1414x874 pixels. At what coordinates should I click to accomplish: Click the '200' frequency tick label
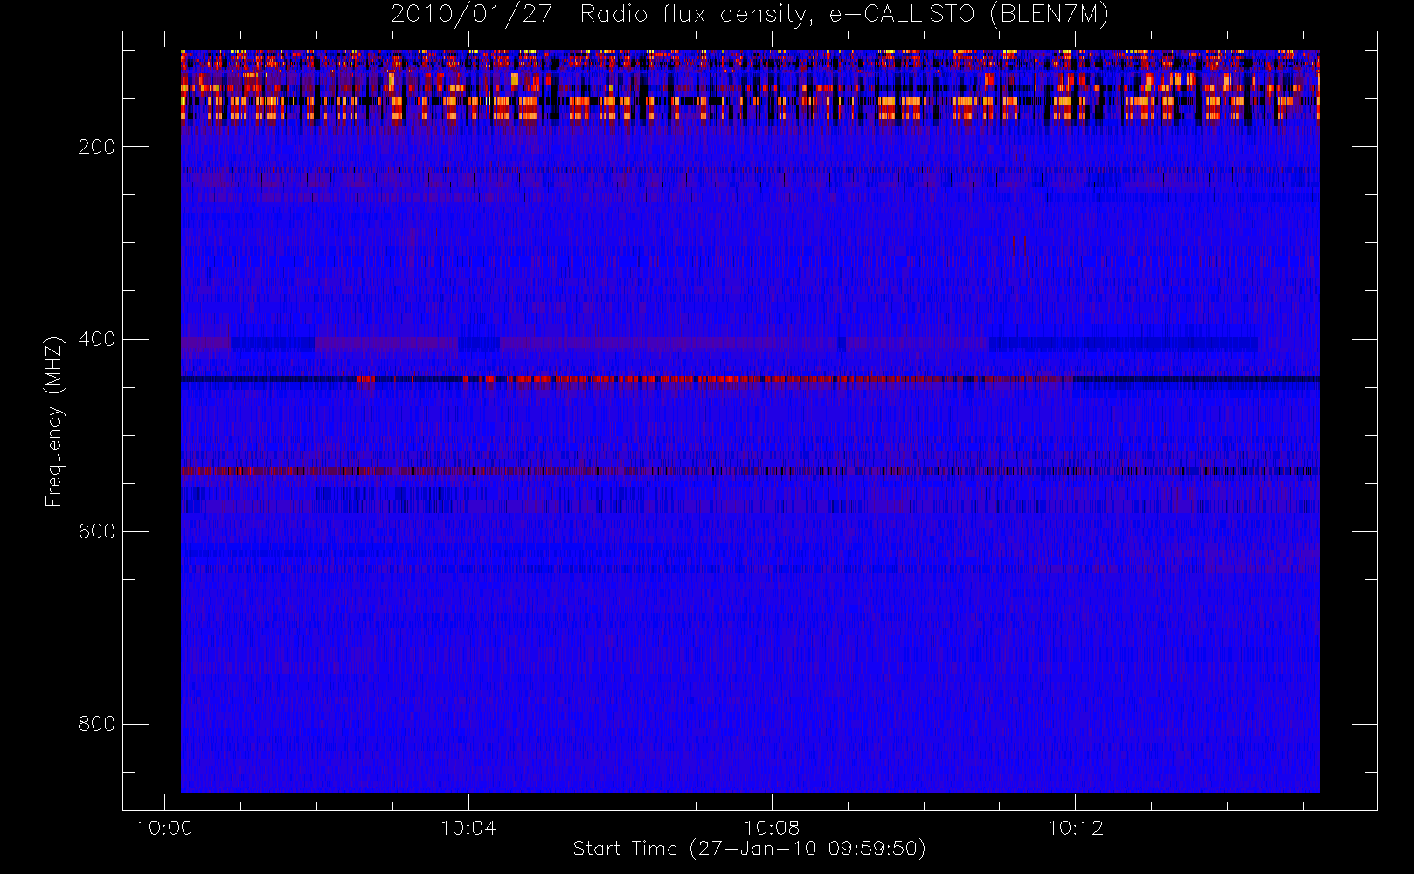[x=97, y=147]
